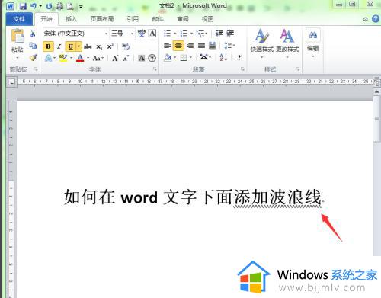Screen dimensions: 381x298
Task: Minimize the ribbon arrow
Action: click(365, 19)
